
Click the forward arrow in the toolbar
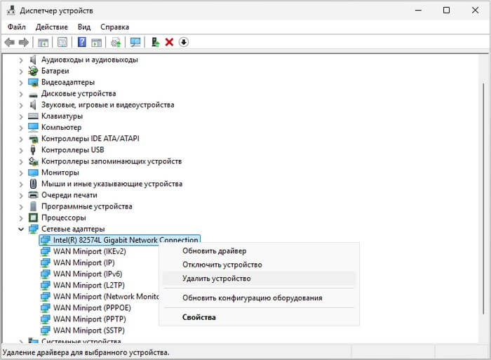coord(24,42)
